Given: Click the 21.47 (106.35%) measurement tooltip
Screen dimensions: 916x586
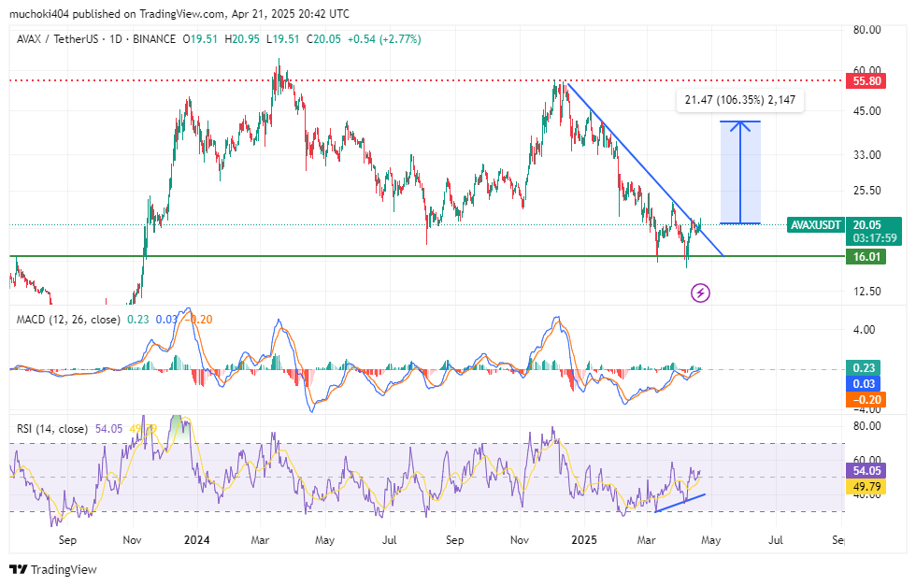Looking at the screenshot, I should [740, 100].
